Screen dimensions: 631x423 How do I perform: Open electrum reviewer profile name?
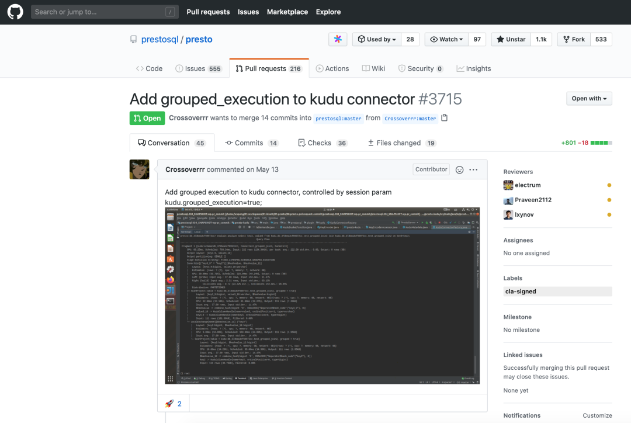tap(528, 185)
